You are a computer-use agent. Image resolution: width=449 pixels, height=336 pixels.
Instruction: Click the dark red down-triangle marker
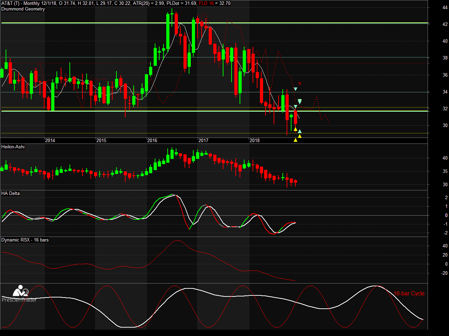[x=300, y=84]
